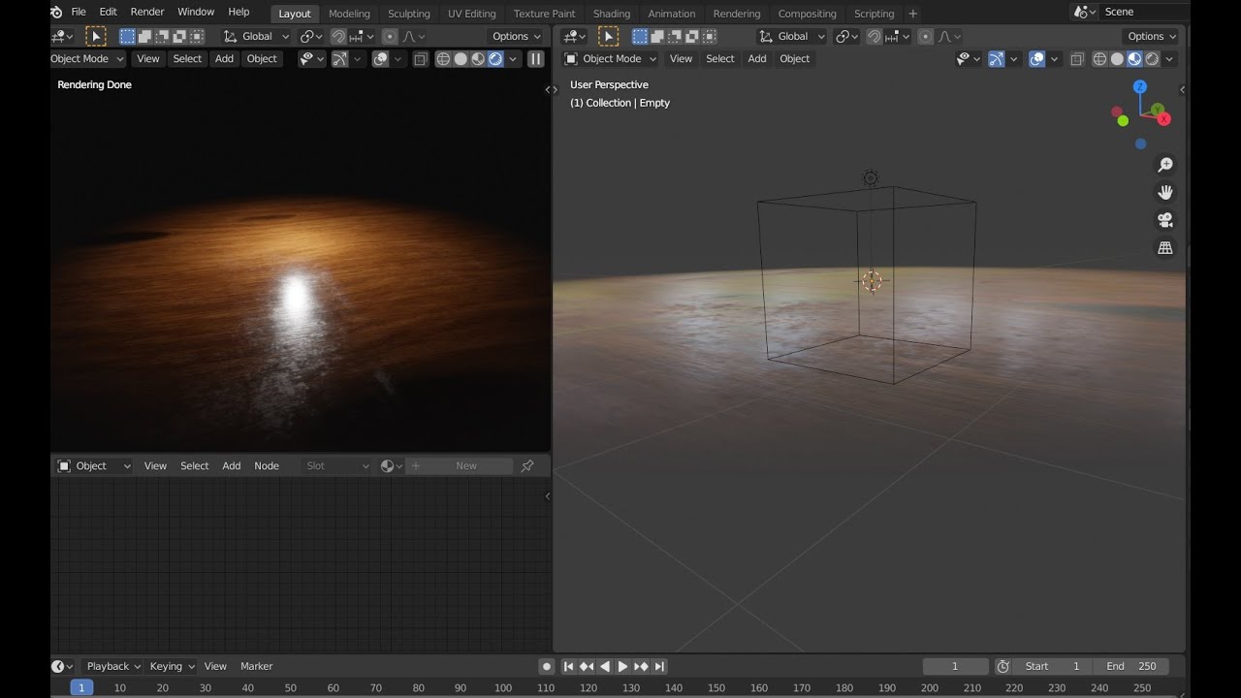Select wireframe shading in the right viewport
This screenshot has height=698, width=1241.
(1099, 59)
